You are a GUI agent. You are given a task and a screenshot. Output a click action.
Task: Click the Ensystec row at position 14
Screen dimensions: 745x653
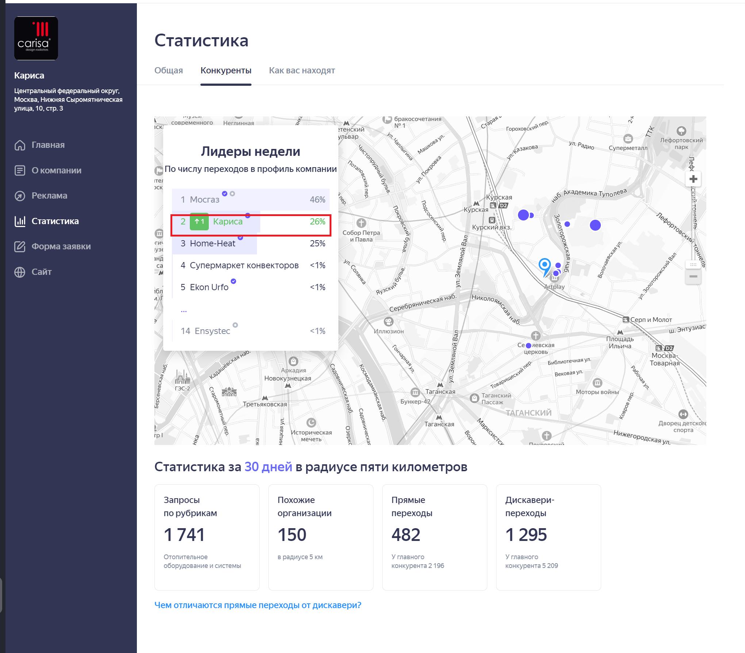(212, 331)
